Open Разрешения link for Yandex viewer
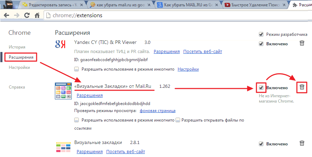Screen dimensions: 312x157 tap(167, 52)
